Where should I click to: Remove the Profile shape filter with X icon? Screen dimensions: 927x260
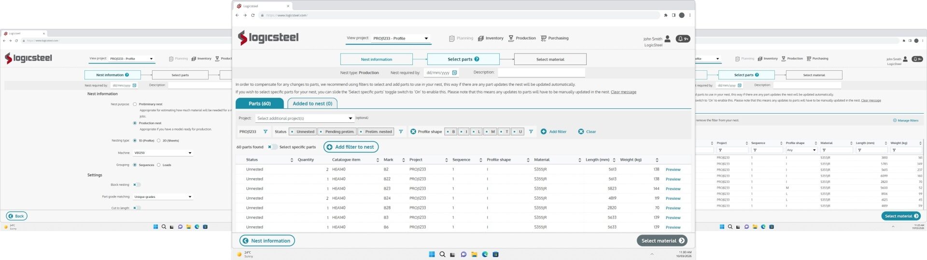pos(413,131)
